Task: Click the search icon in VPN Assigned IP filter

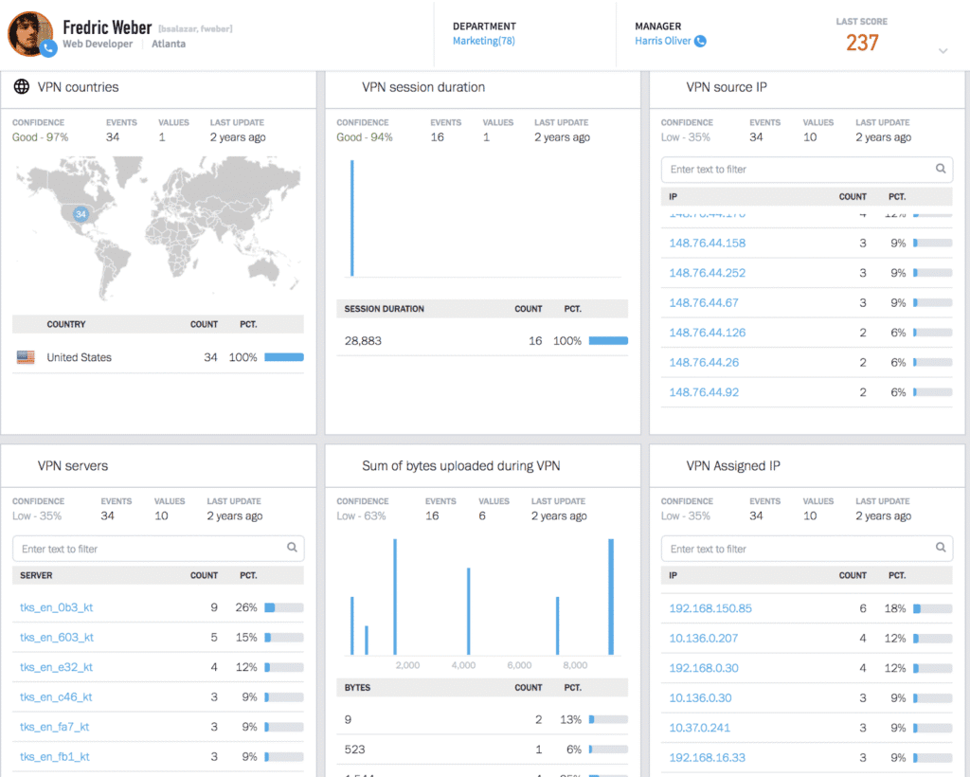Action: tap(941, 548)
